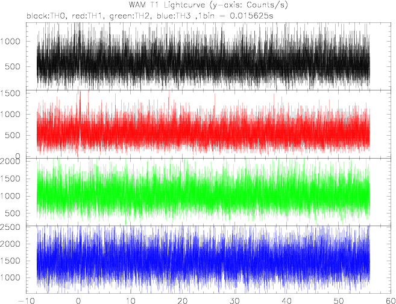
Task: Click the "1000" y-label of the red panel
Action: [x=10, y=114]
